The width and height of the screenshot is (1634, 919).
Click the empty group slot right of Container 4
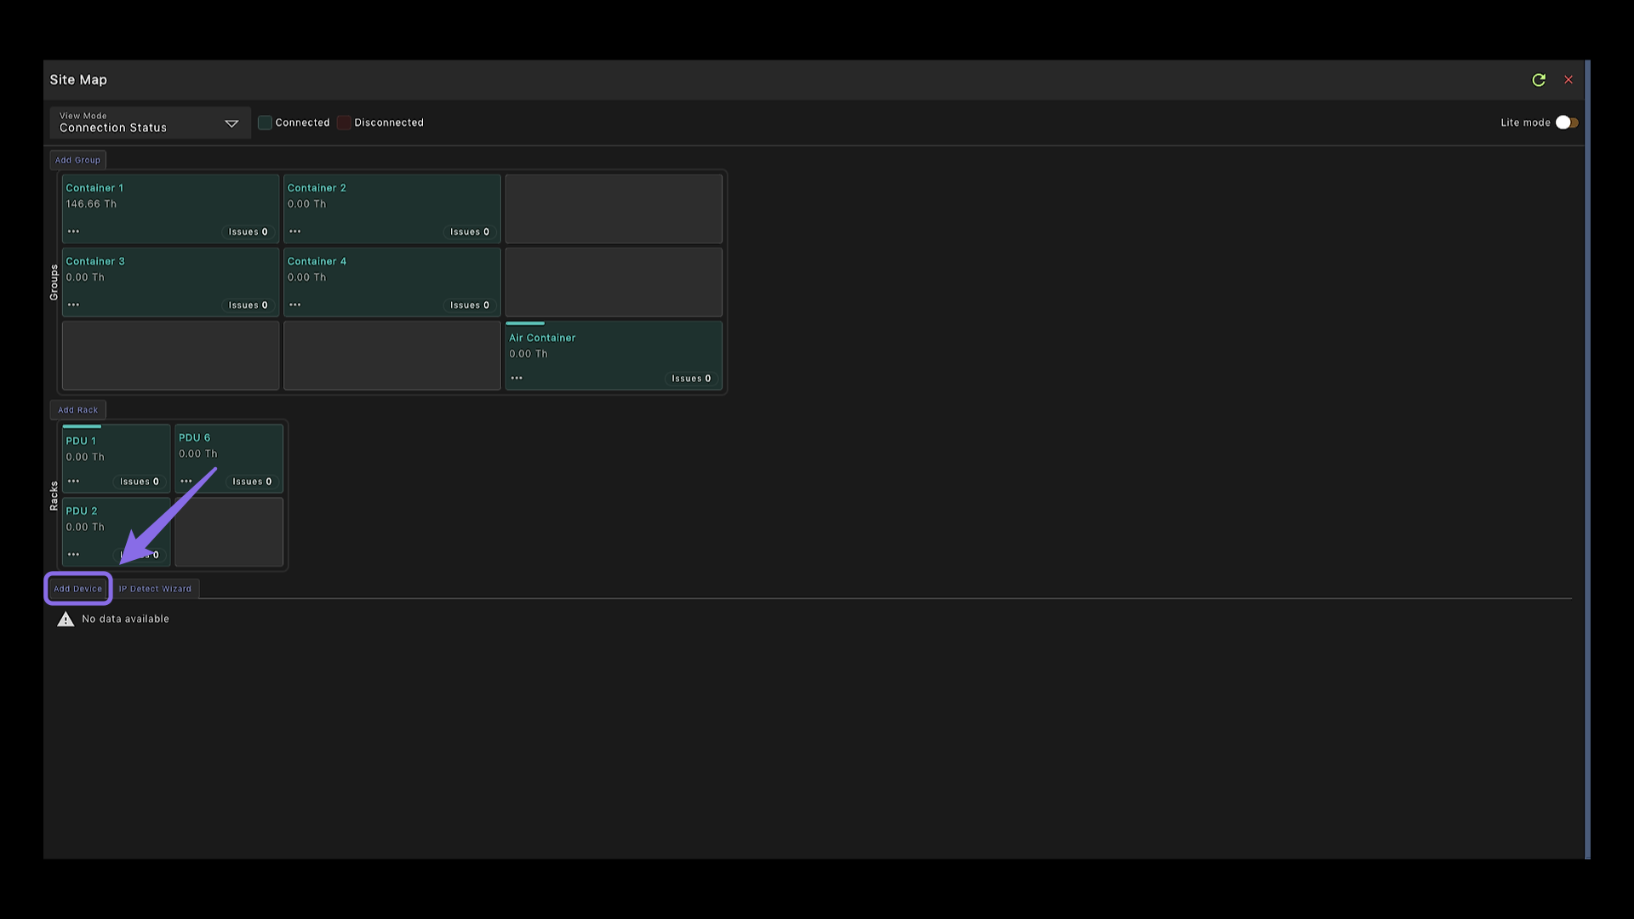click(x=614, y=283)
